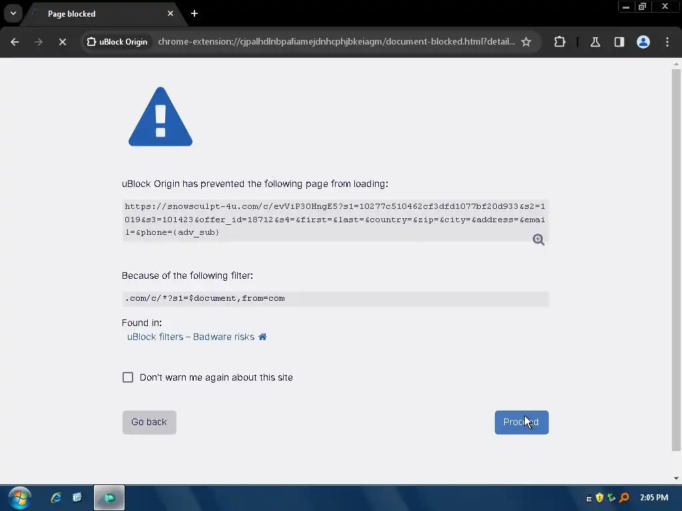Open the Extensions puzzle icon

(559, 42)
